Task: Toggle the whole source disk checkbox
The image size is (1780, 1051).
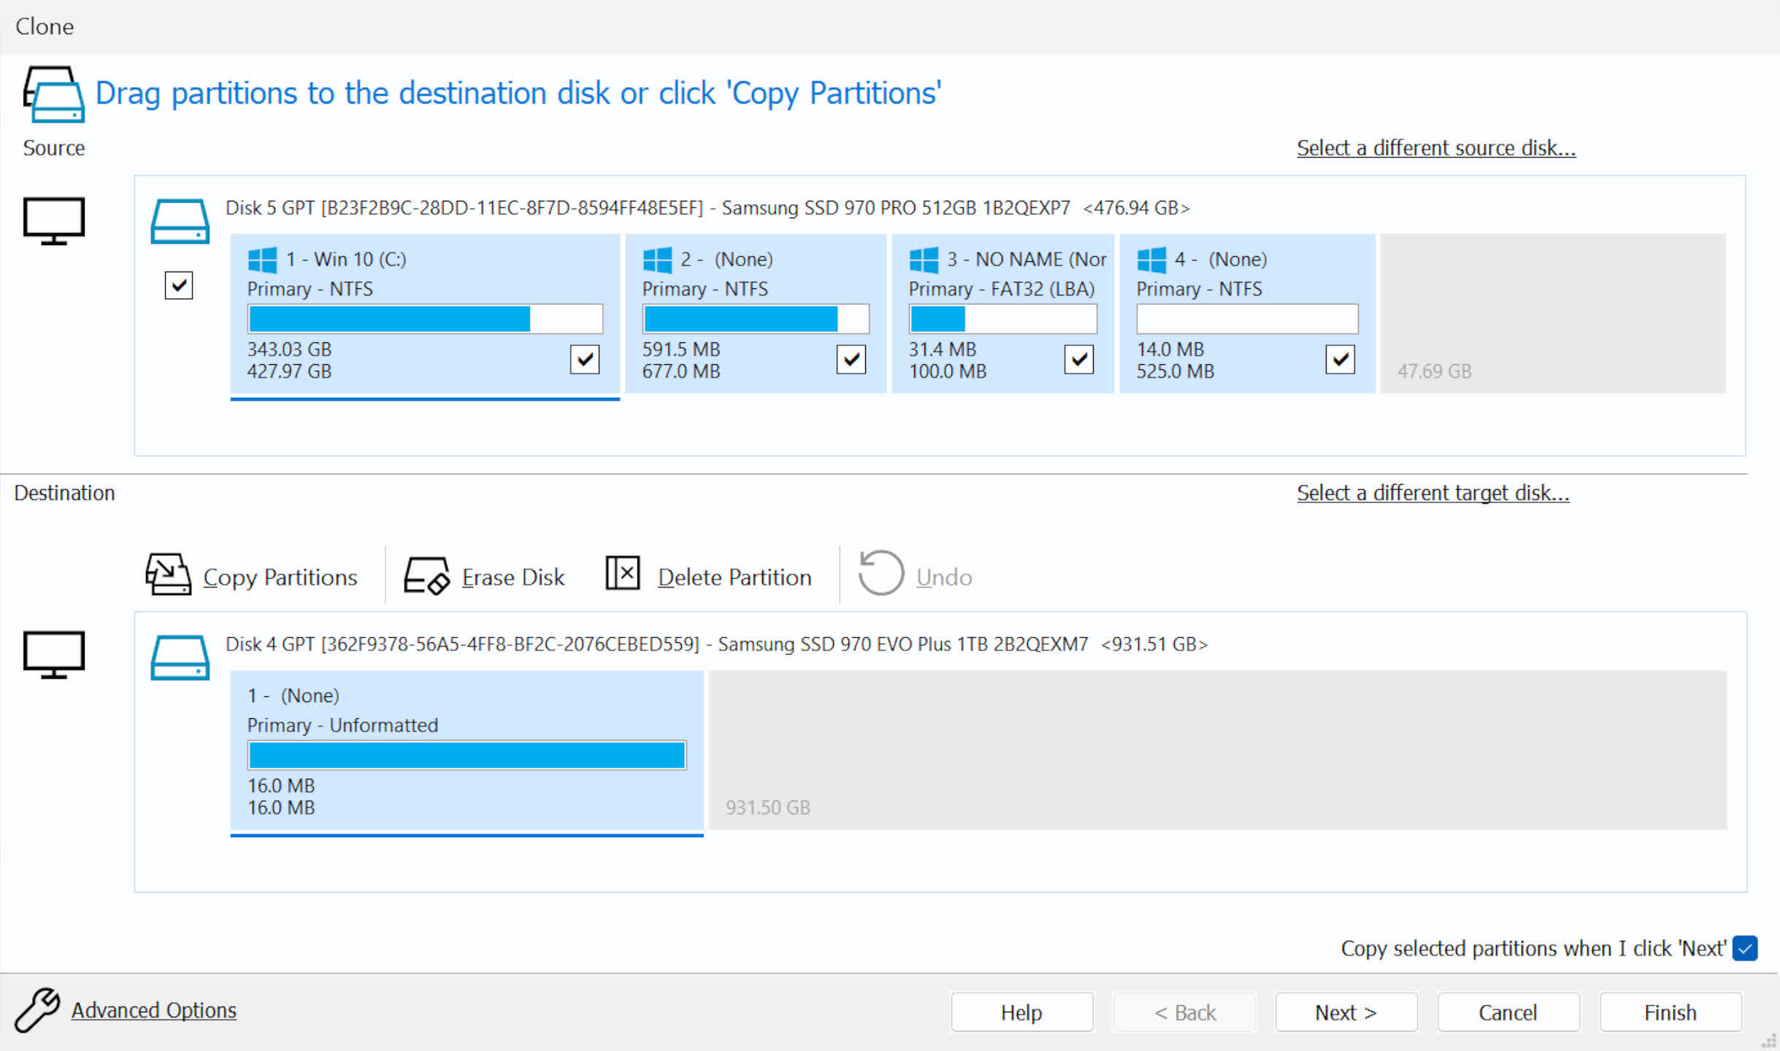Action: (x=179, y=285)
